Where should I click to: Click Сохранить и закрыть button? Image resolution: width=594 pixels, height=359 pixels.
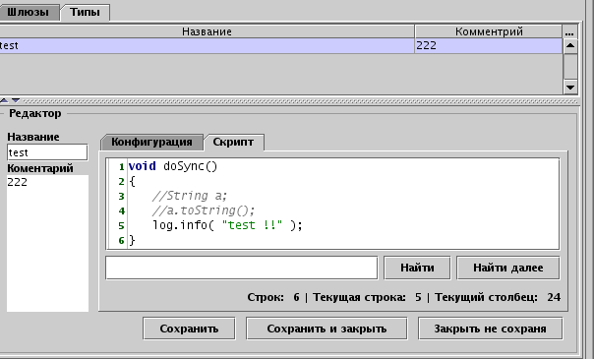click(327, 329)
